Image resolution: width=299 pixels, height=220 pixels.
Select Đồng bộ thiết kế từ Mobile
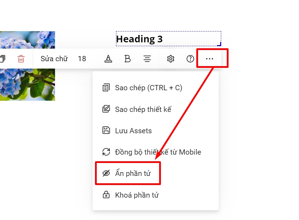click(158, 152)
